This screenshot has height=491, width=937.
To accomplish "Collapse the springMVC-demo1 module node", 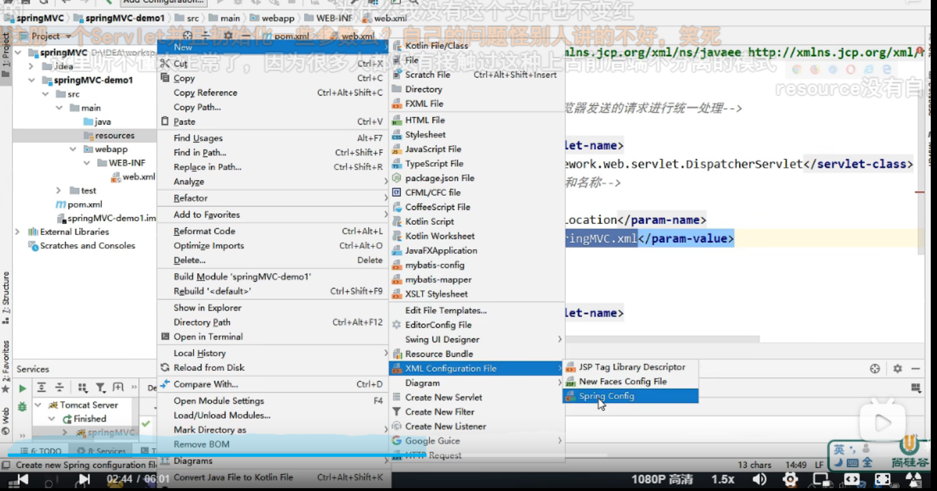I will coord(31,80).
